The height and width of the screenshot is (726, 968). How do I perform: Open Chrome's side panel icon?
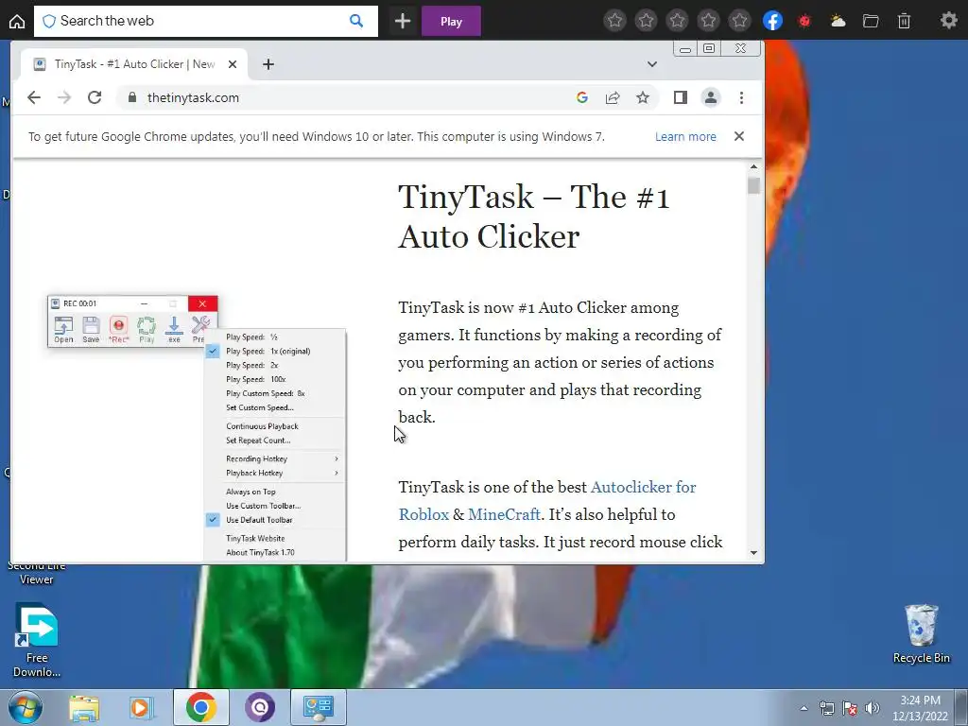(681, 97)
